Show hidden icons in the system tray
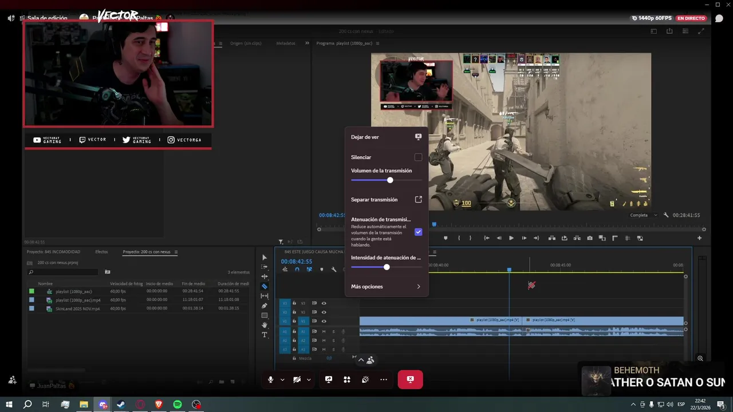This screenshot has height=412, width=733. pos(633,405)
